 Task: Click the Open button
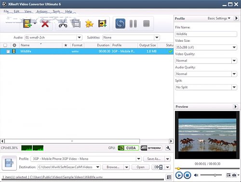140,167
